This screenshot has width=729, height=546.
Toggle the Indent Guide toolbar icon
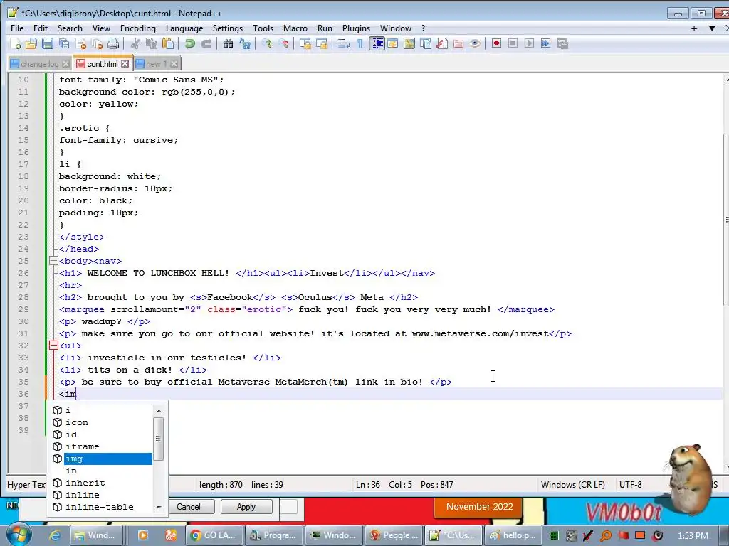tap(377, 43)
